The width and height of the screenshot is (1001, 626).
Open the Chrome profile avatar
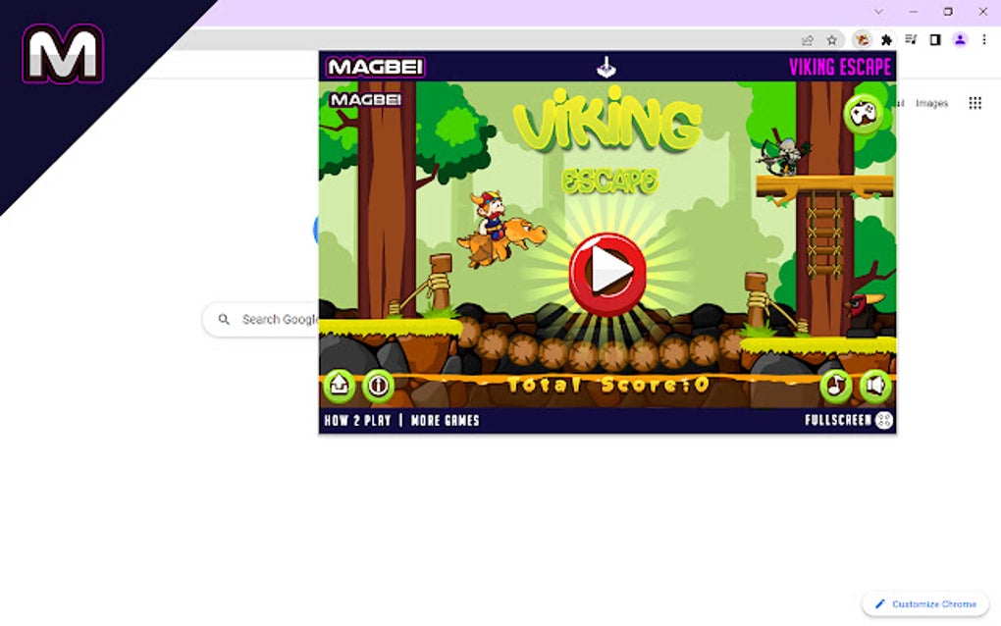click(x=960, y=40)
